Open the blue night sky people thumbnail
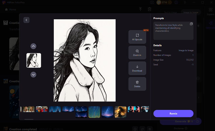Viewport: 215px width, 131px height. pyautogui.click(x=55, y=109)
